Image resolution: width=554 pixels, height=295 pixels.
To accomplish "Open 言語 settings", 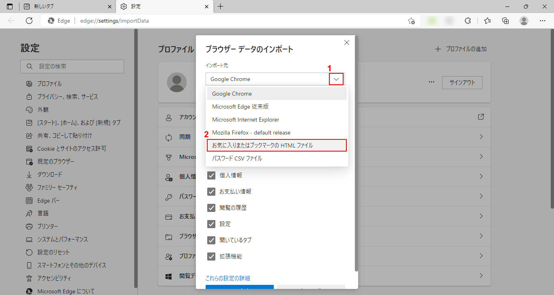I will pyautogui.click(x=37, y=213).
